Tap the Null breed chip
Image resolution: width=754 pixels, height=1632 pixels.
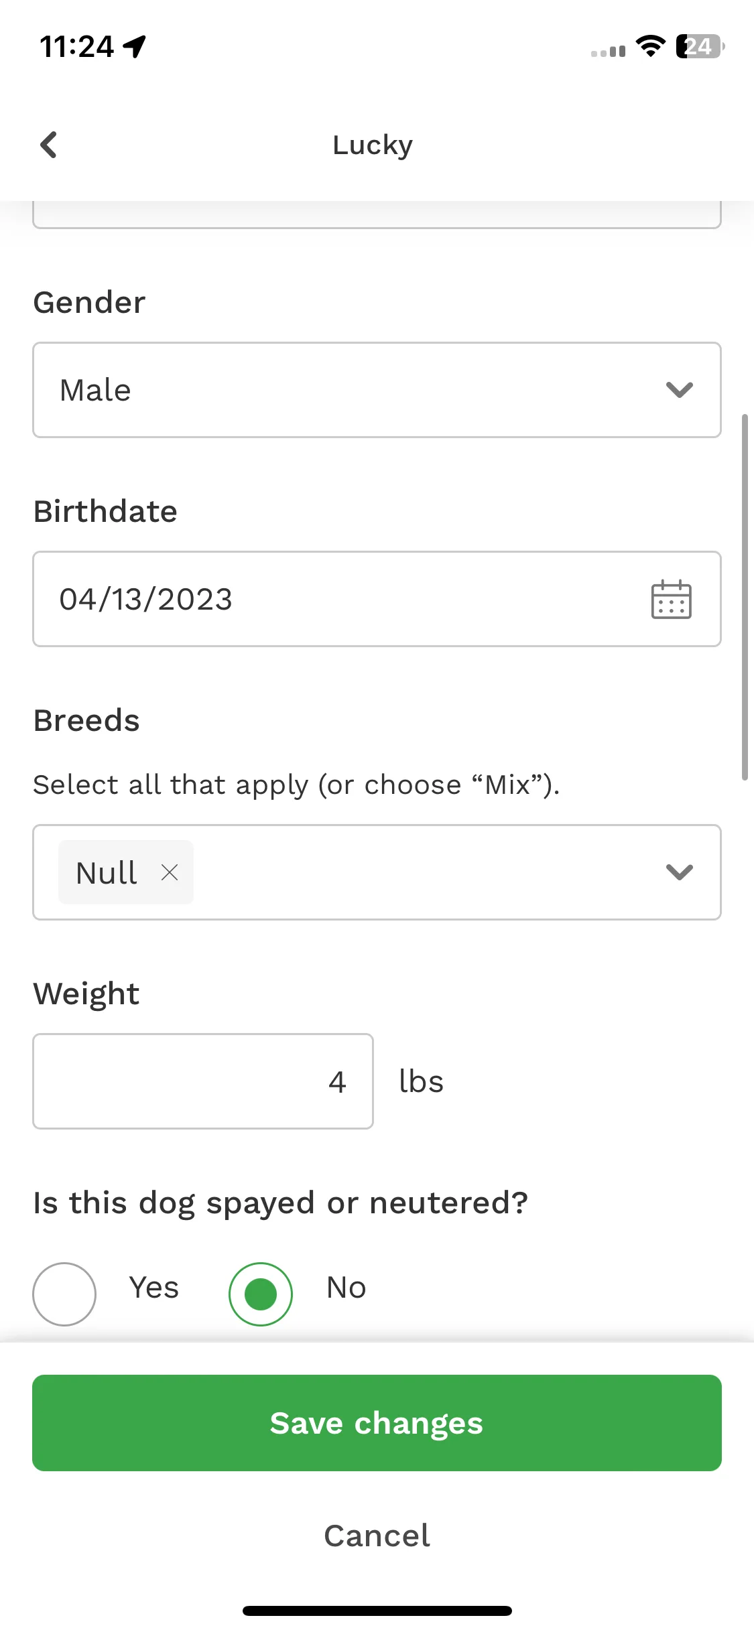tap(126, 872)
